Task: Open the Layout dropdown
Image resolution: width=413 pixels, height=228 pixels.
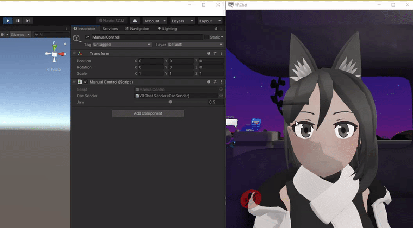Action: pos(210,21)
